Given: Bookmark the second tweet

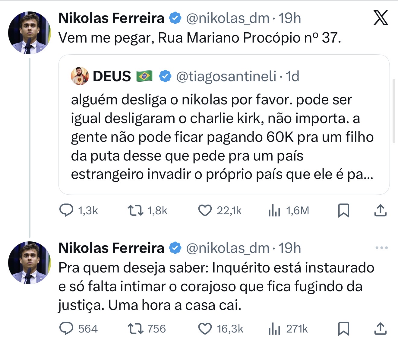Looking at the screenshot, I should point(344,329).
